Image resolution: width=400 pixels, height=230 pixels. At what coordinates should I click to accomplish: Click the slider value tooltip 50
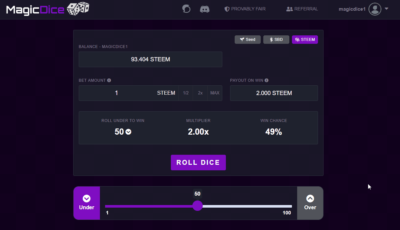(x=198, y=194)
